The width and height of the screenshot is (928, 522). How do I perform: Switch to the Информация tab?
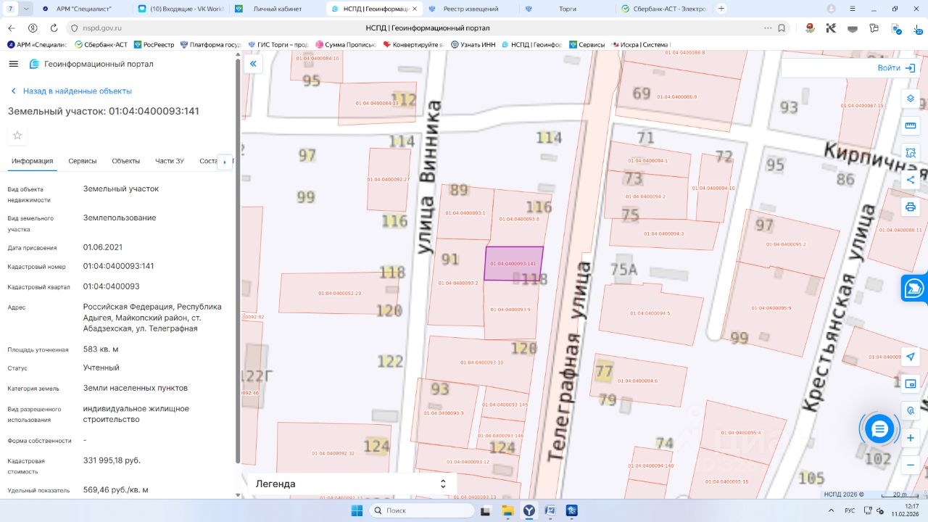pos(33,161)
